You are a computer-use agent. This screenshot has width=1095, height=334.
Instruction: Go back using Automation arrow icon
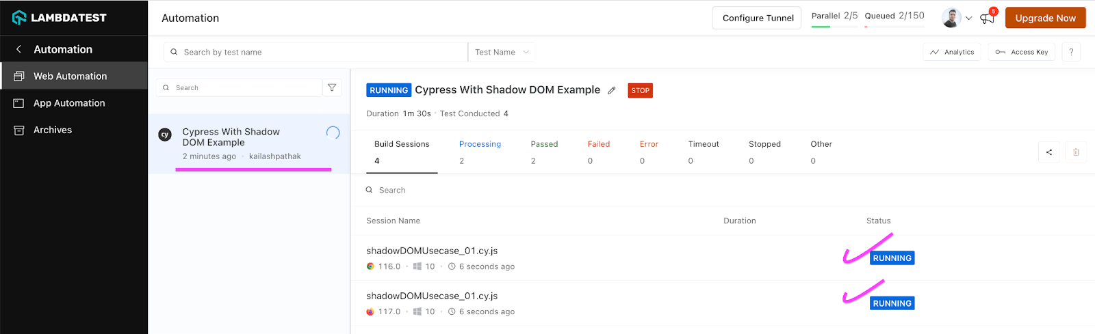(18, 49)
